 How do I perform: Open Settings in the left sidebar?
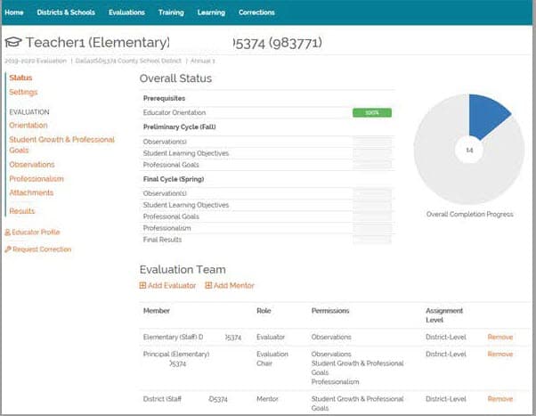tap(23, 93)
